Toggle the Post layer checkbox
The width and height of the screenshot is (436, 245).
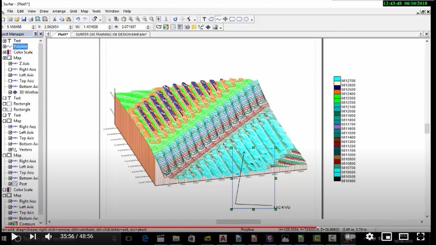pos(10,184)
